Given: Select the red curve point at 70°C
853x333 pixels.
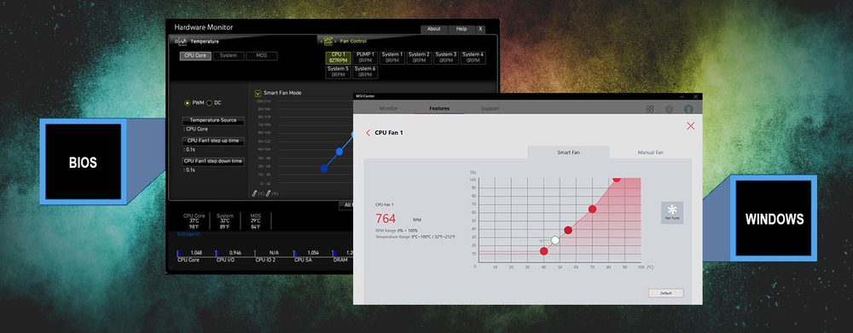Looking at the screenshot, I should [x=593, y=210].
